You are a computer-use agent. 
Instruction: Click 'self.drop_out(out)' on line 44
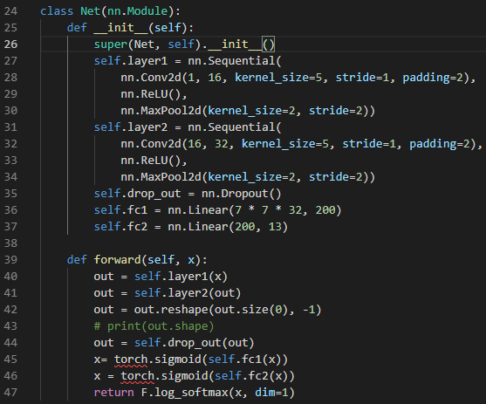(x=194, y=343)
